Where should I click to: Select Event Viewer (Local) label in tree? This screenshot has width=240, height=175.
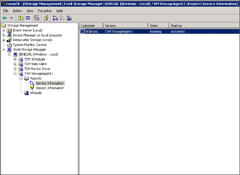pyautogui.click(x=28, y=30)
